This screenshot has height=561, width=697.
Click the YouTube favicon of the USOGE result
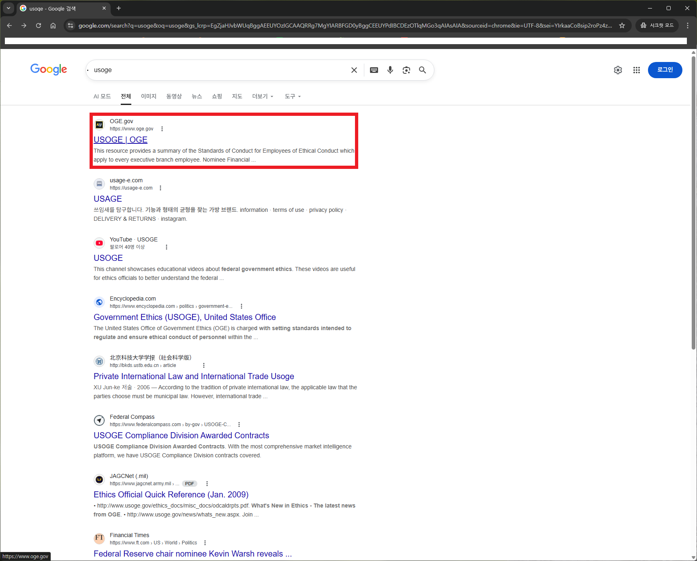pyautogui.click(x=99, y=243)
